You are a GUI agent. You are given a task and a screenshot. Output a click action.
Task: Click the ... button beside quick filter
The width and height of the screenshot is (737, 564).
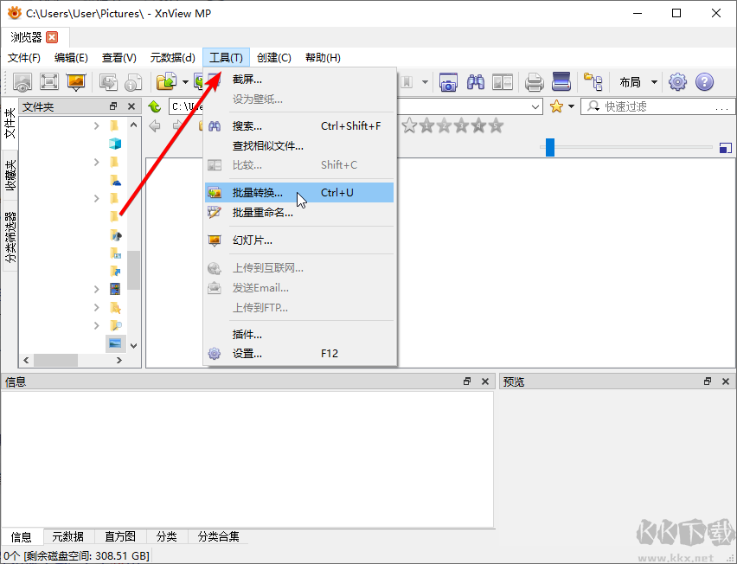click(723, 107)
